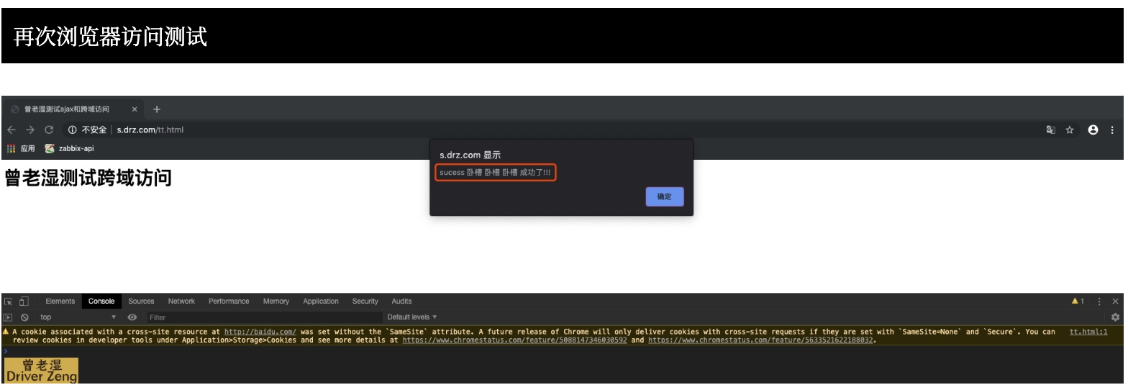The height and width of the screenshot is (390, 1128).
Task: Open console settings gear
Action: click(1115, 317)
